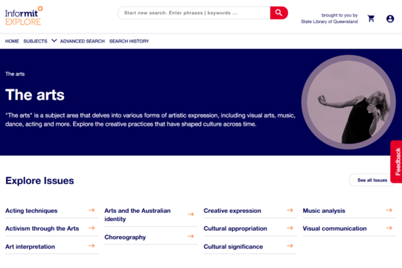This screenshot has height=268, width=402.
Task: Click arrow next to Activism through the Arts
Action: pos(92,228)
